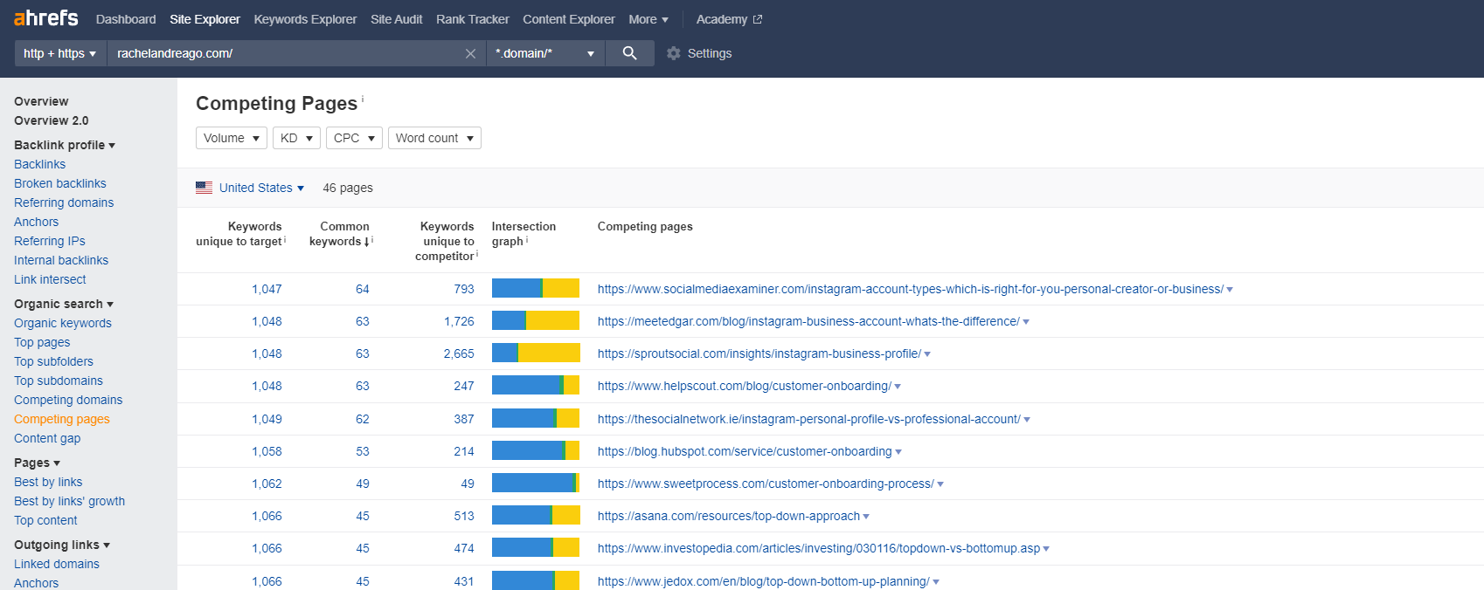Click the info icon beside Competing Pages title
This screenshot has width=1484, height=590.
(x=363, y=99)
